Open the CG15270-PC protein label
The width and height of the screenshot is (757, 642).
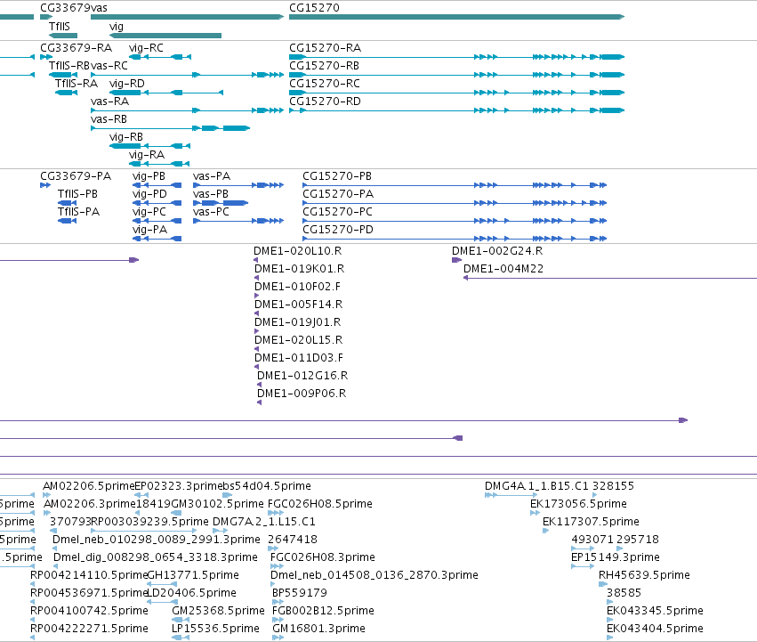coord(337,212)
